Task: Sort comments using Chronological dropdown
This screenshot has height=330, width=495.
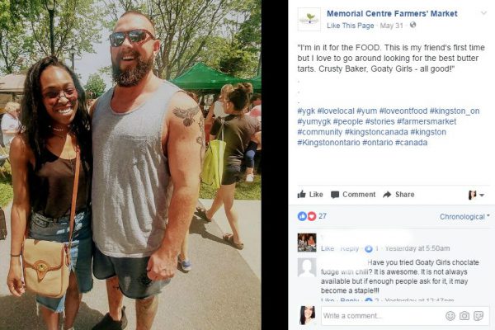Action: (x=464, y=217)
